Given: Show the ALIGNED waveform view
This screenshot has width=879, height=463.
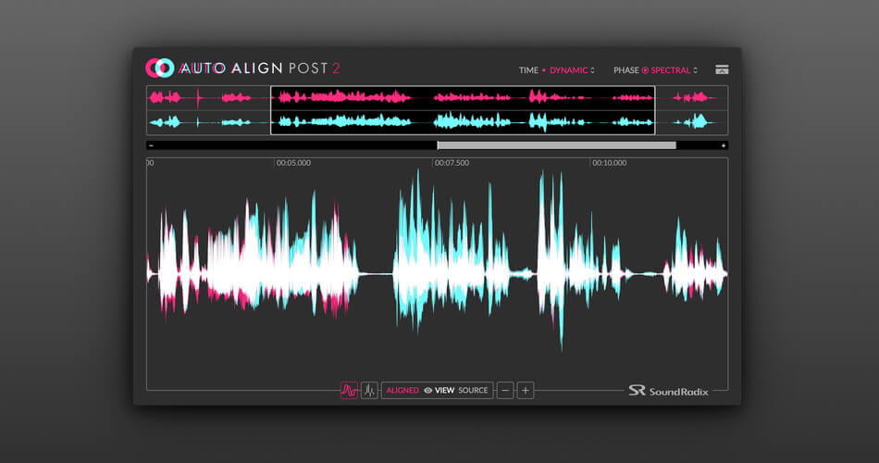Looking at the screenshot, I should tap(402, 390).
